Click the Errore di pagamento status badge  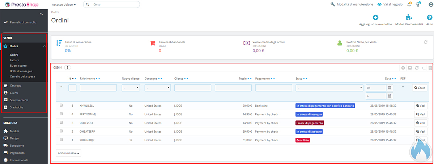pos(310,123)
